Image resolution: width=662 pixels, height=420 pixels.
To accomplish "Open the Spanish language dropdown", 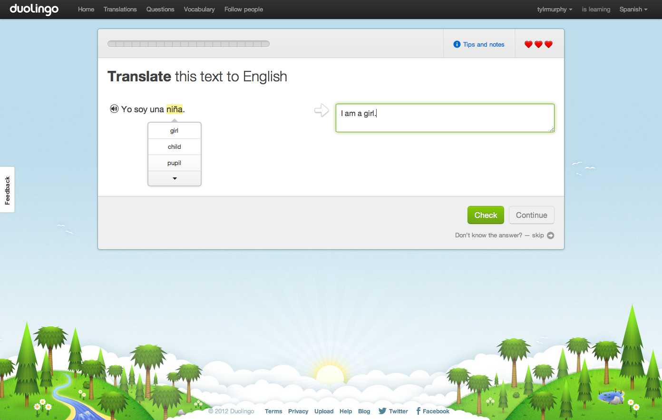I will pyautogui.click(x=633, y=10).
